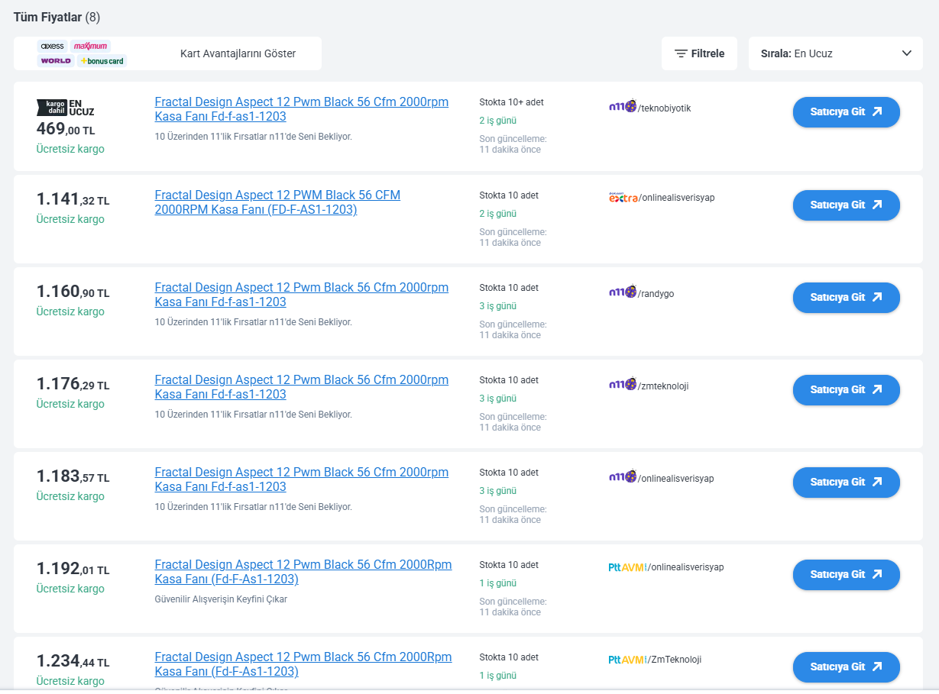
Task: Click the Extra logo for onlinealisverisyap
Action: 623,198
